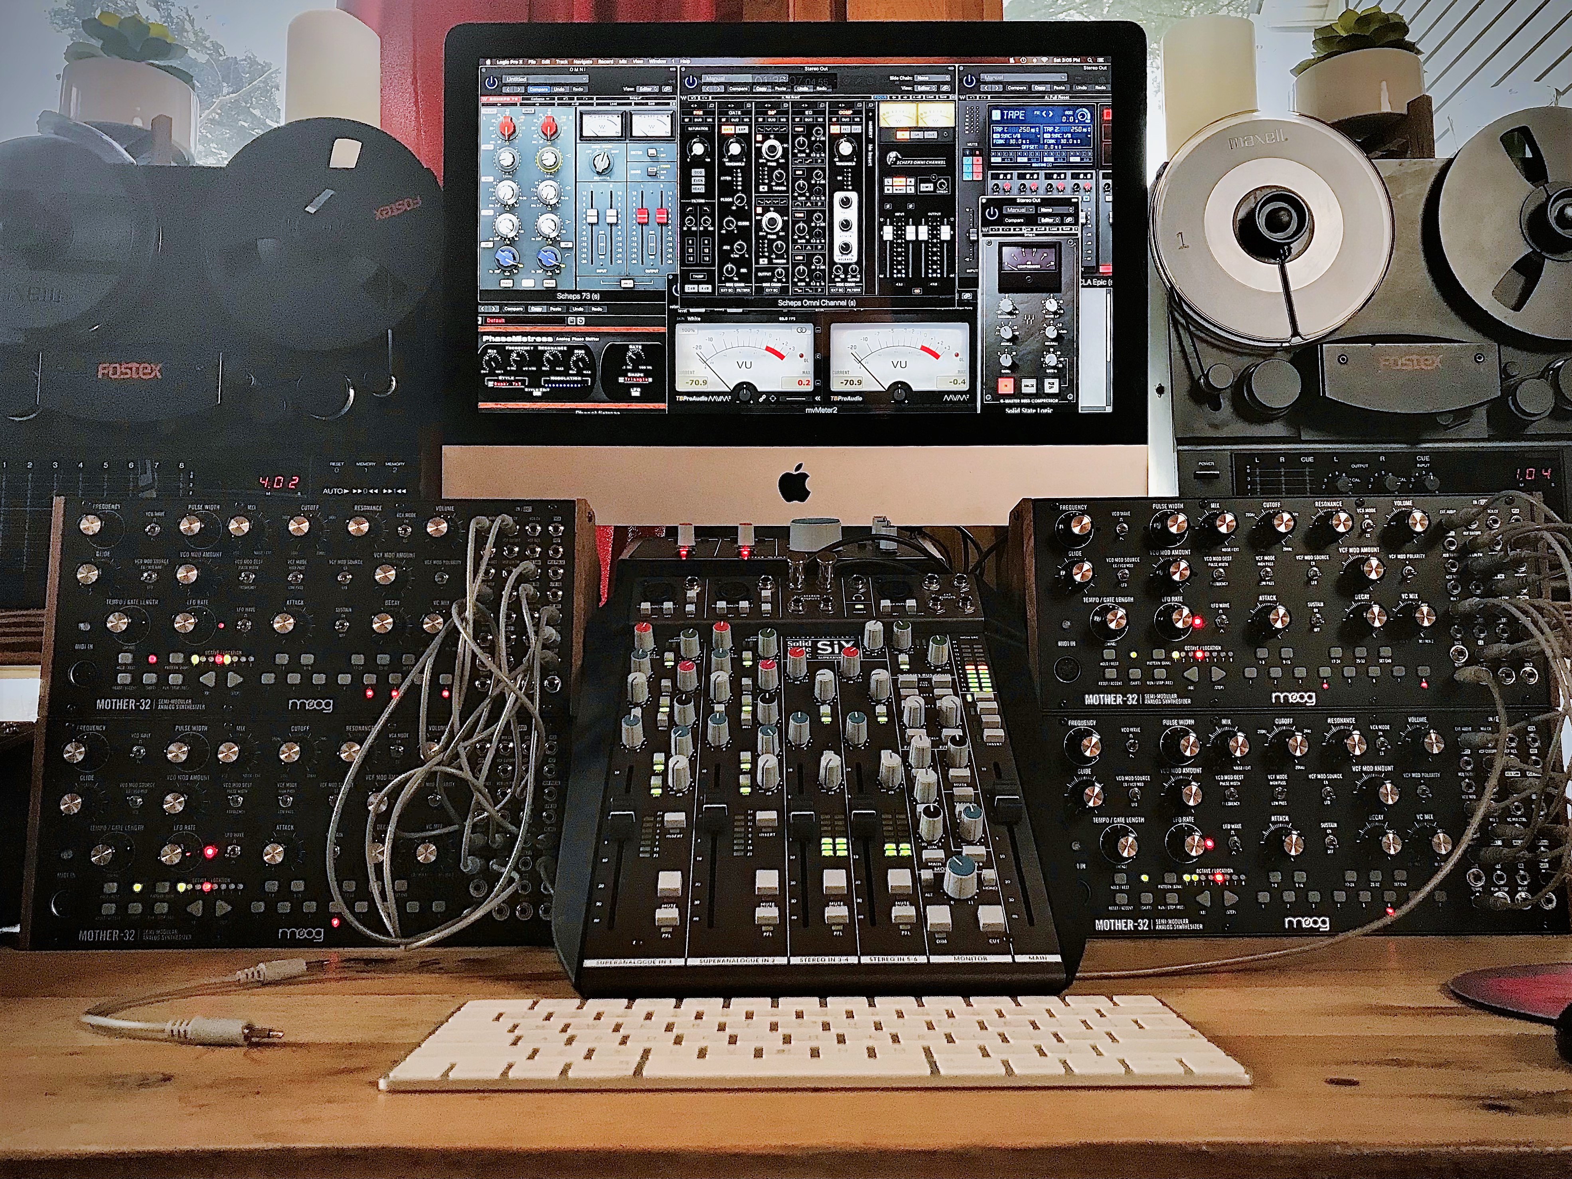Open Editor dropdown in SSL compressor window
1572x1179 pixels.
(x=1050, y=219)
